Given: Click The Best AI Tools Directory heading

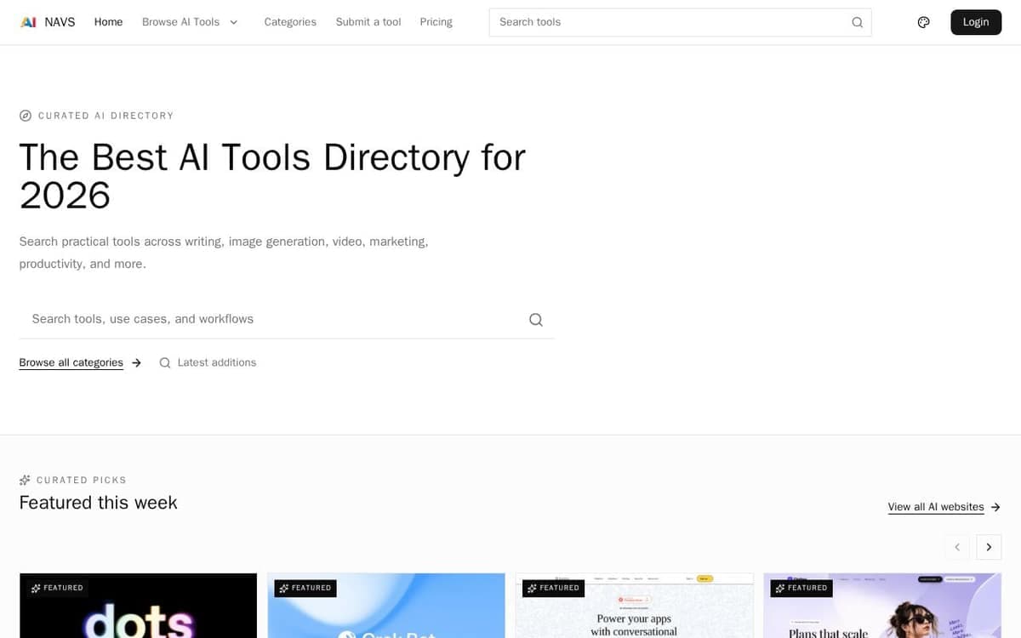Looking at the screenshot, I should [x=272, y=176].
